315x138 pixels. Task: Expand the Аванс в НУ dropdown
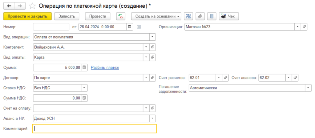click(x=152, y=118)
